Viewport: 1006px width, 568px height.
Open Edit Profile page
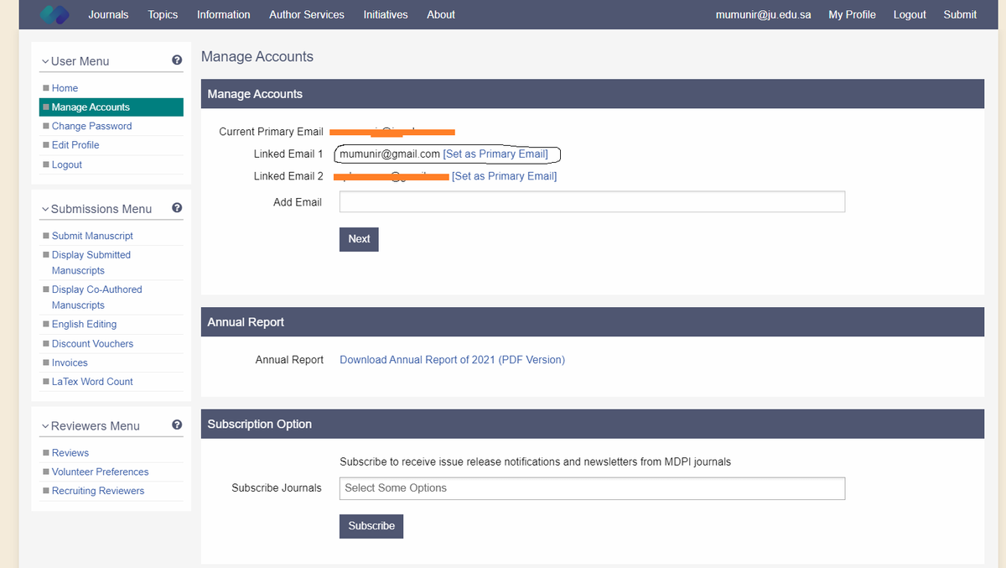(75, 145)
